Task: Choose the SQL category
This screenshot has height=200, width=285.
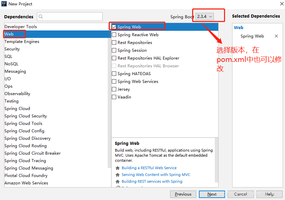Action: coord(56,57)
